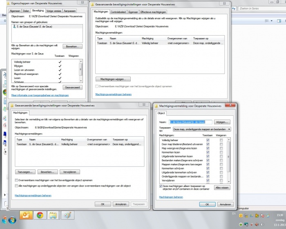The width and height of the screenshot is (286, 229).
Task: Select Toestaan permission row in lower advanced dialog
Action: coord(79,144)
